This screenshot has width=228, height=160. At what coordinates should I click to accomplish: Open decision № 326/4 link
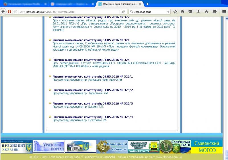pos(93,117)
